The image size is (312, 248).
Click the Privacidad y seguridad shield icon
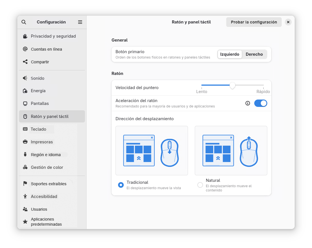coord(25,36)
